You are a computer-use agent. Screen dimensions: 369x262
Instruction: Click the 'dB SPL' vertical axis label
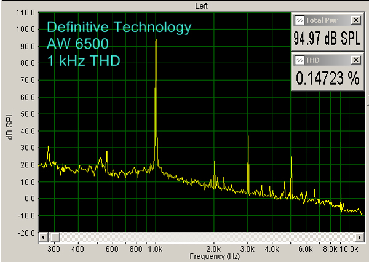click(10, 126)
